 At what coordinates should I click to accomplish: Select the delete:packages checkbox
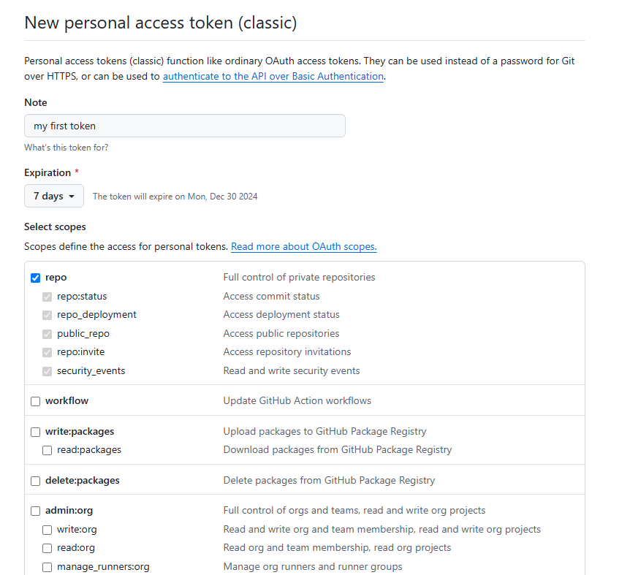tap(35, 481)
